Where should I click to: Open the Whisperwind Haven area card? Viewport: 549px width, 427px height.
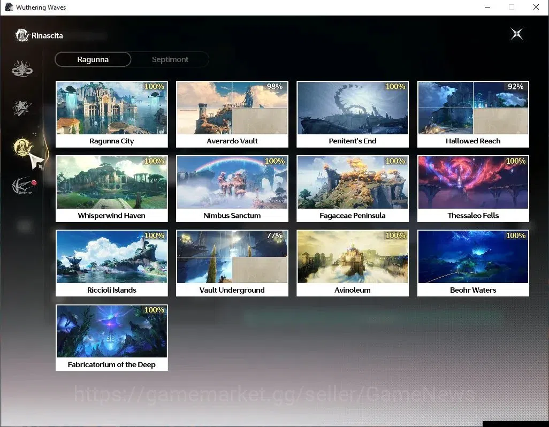(x=112, y=189)
